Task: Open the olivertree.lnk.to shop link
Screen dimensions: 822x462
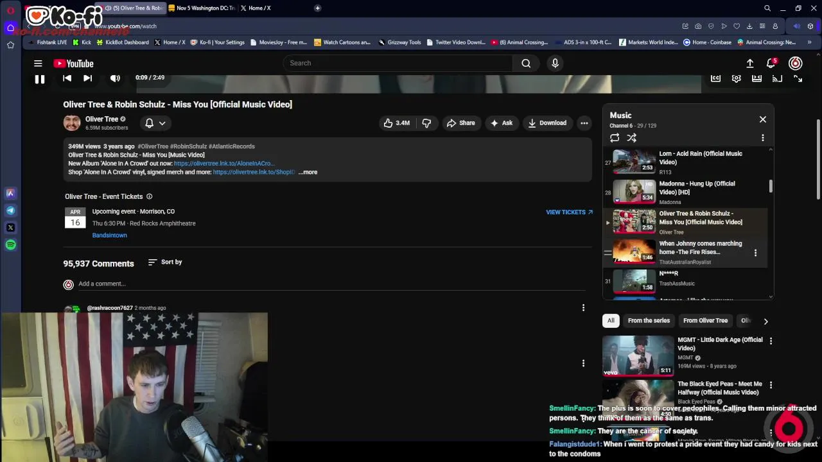Action: (x=254, y=172)
